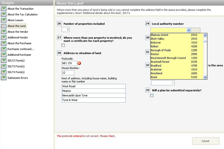Open the Additional Purchaser stage
The width and height of the screenshot is (224, 149).
coord(19,55)
